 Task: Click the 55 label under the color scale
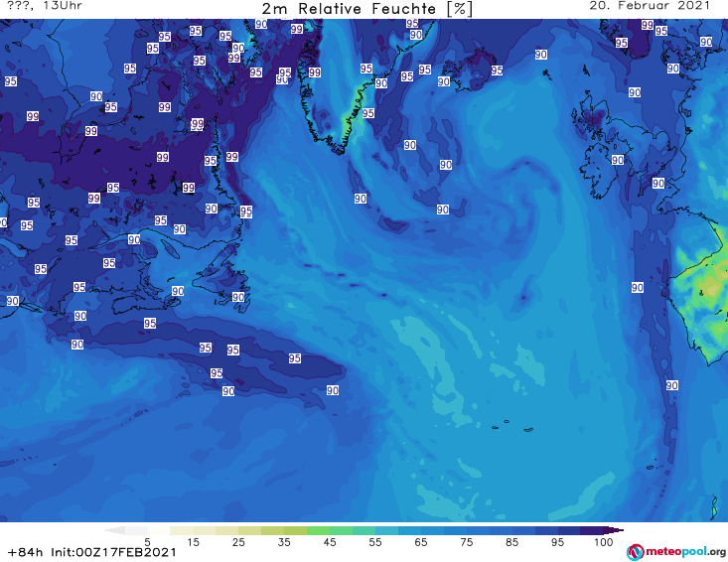point(375,542)
